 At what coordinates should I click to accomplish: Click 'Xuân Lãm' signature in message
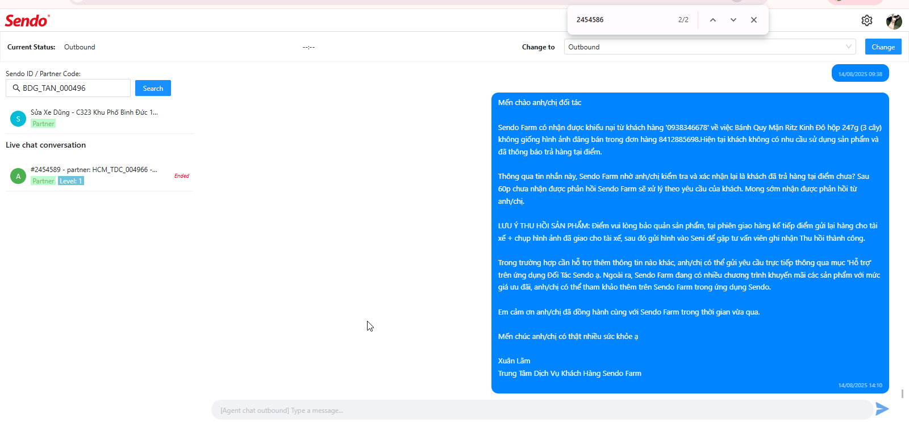click(x=514, y=361)
